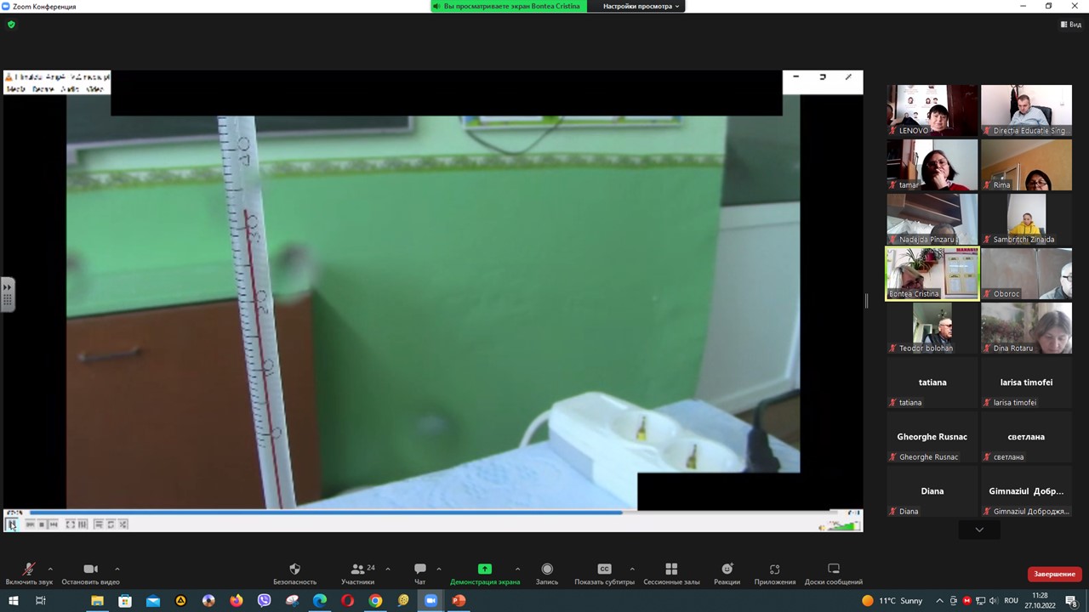Open the Реакции reactions menu

727,569
